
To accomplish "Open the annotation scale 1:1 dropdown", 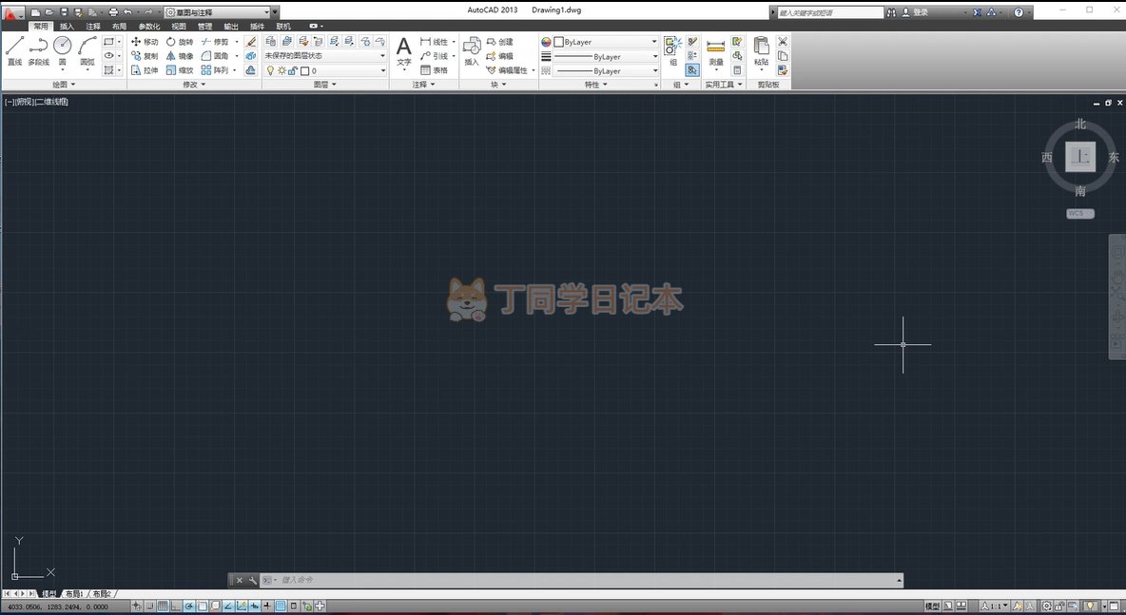I will [x=995, y=606].
